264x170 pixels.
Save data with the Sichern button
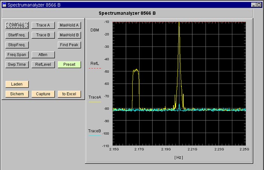[17, 94]
